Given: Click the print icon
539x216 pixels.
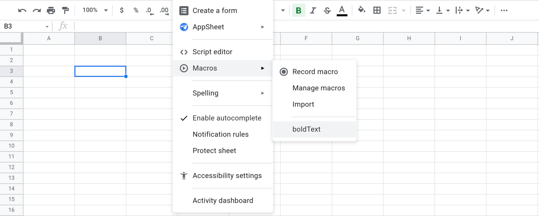Looking at the screenshot, I should 51,11.
